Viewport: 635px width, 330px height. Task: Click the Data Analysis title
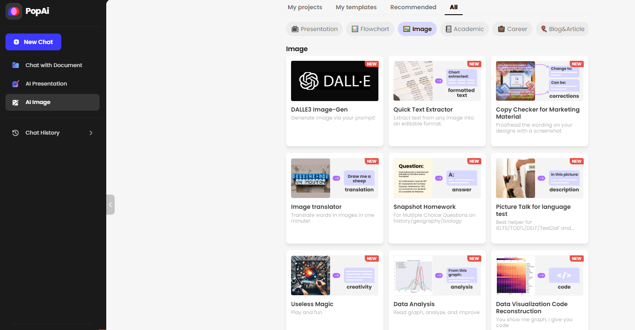tap(414, 304)
